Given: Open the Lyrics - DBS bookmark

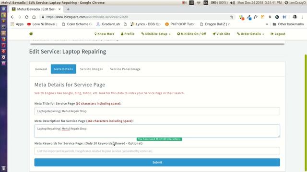Looking at the screenshot, I should tap(145, 24).
